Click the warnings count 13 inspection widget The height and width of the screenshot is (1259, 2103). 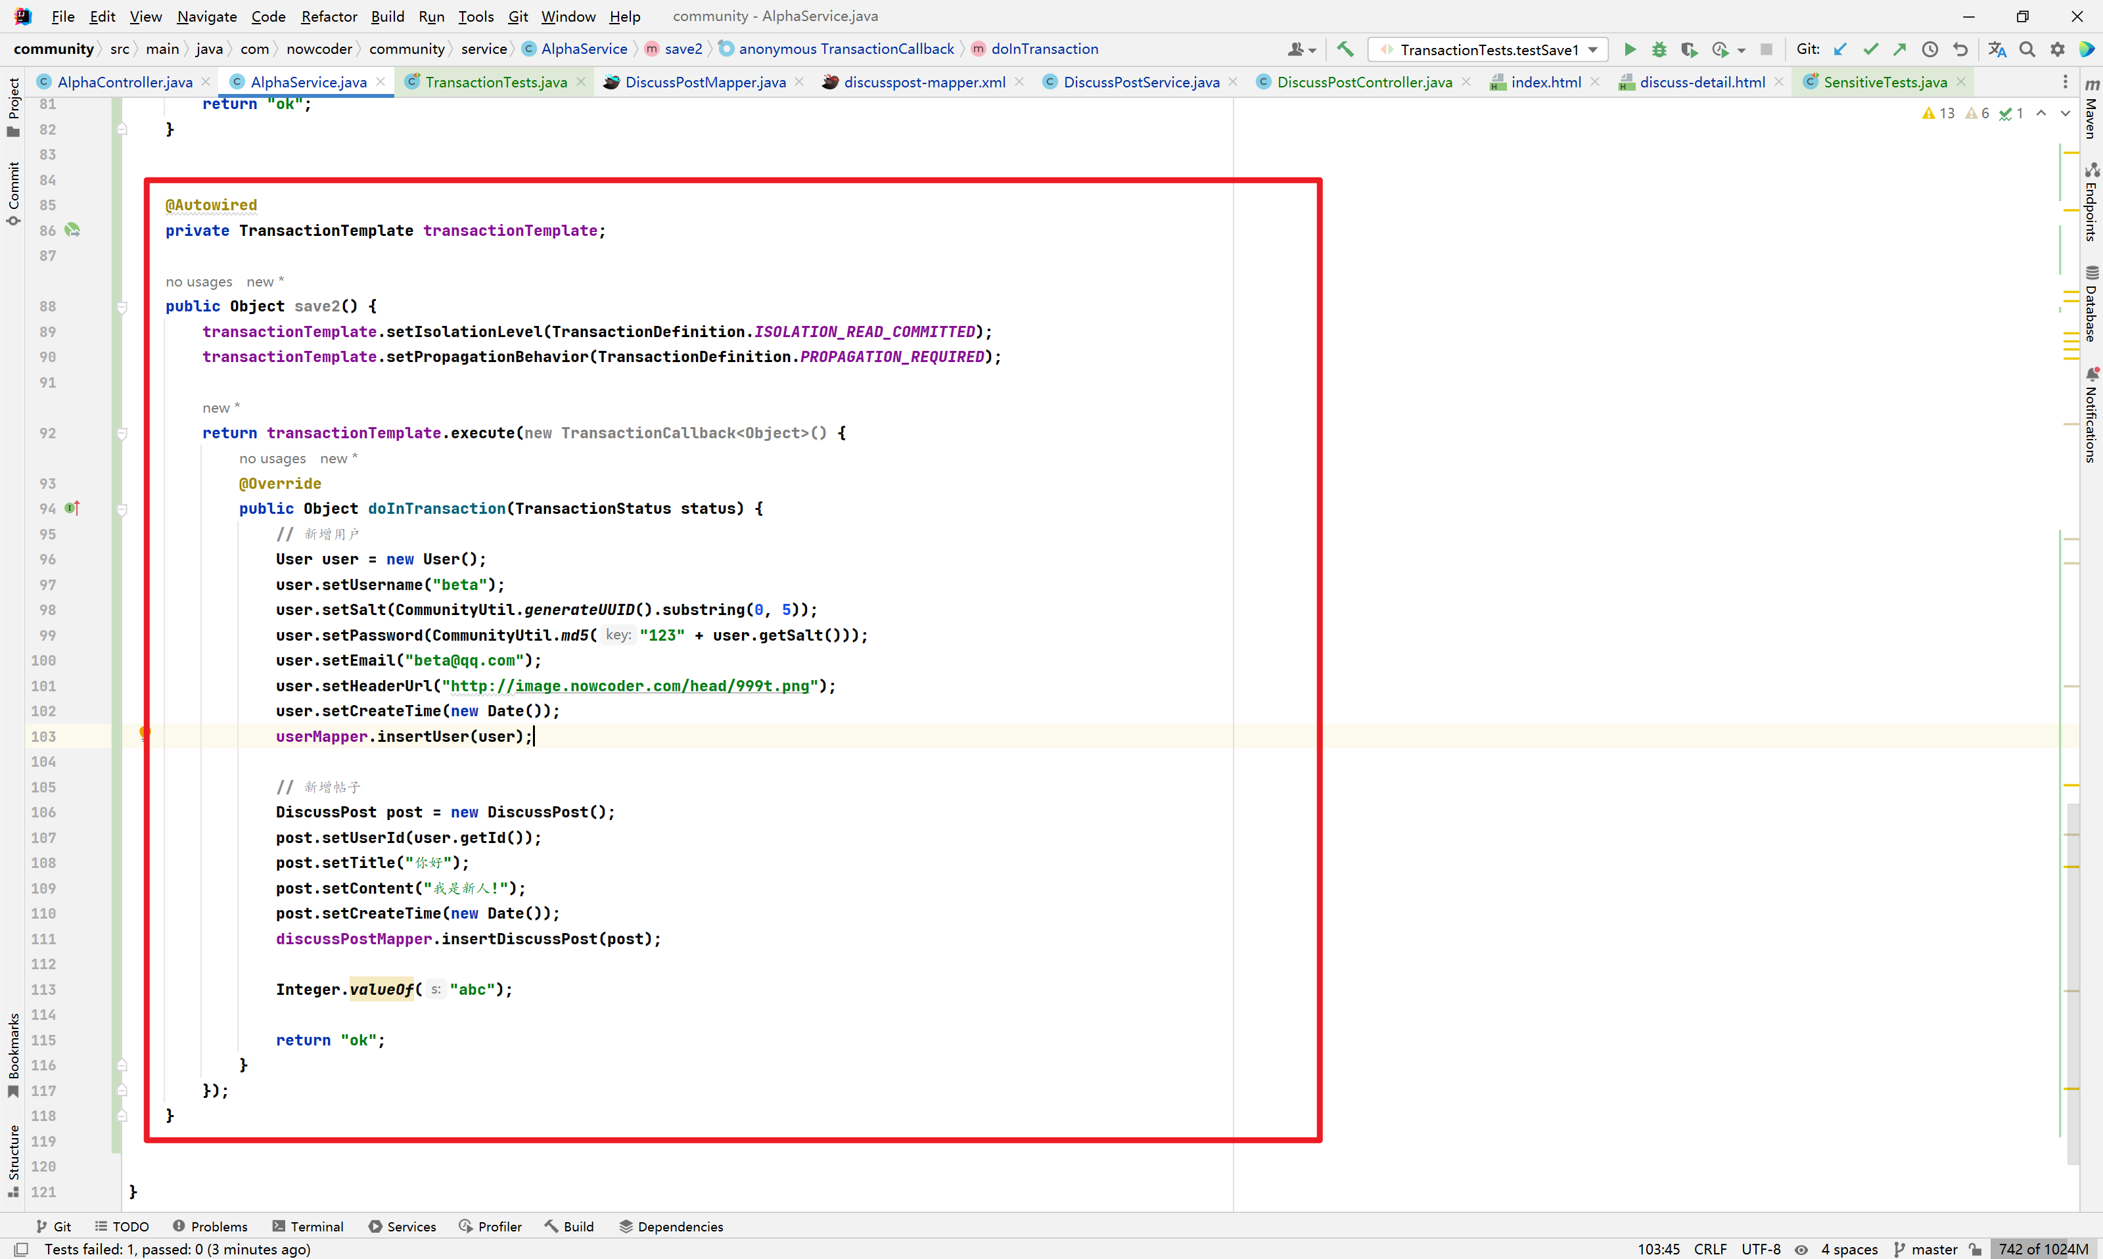point(1939,113)
